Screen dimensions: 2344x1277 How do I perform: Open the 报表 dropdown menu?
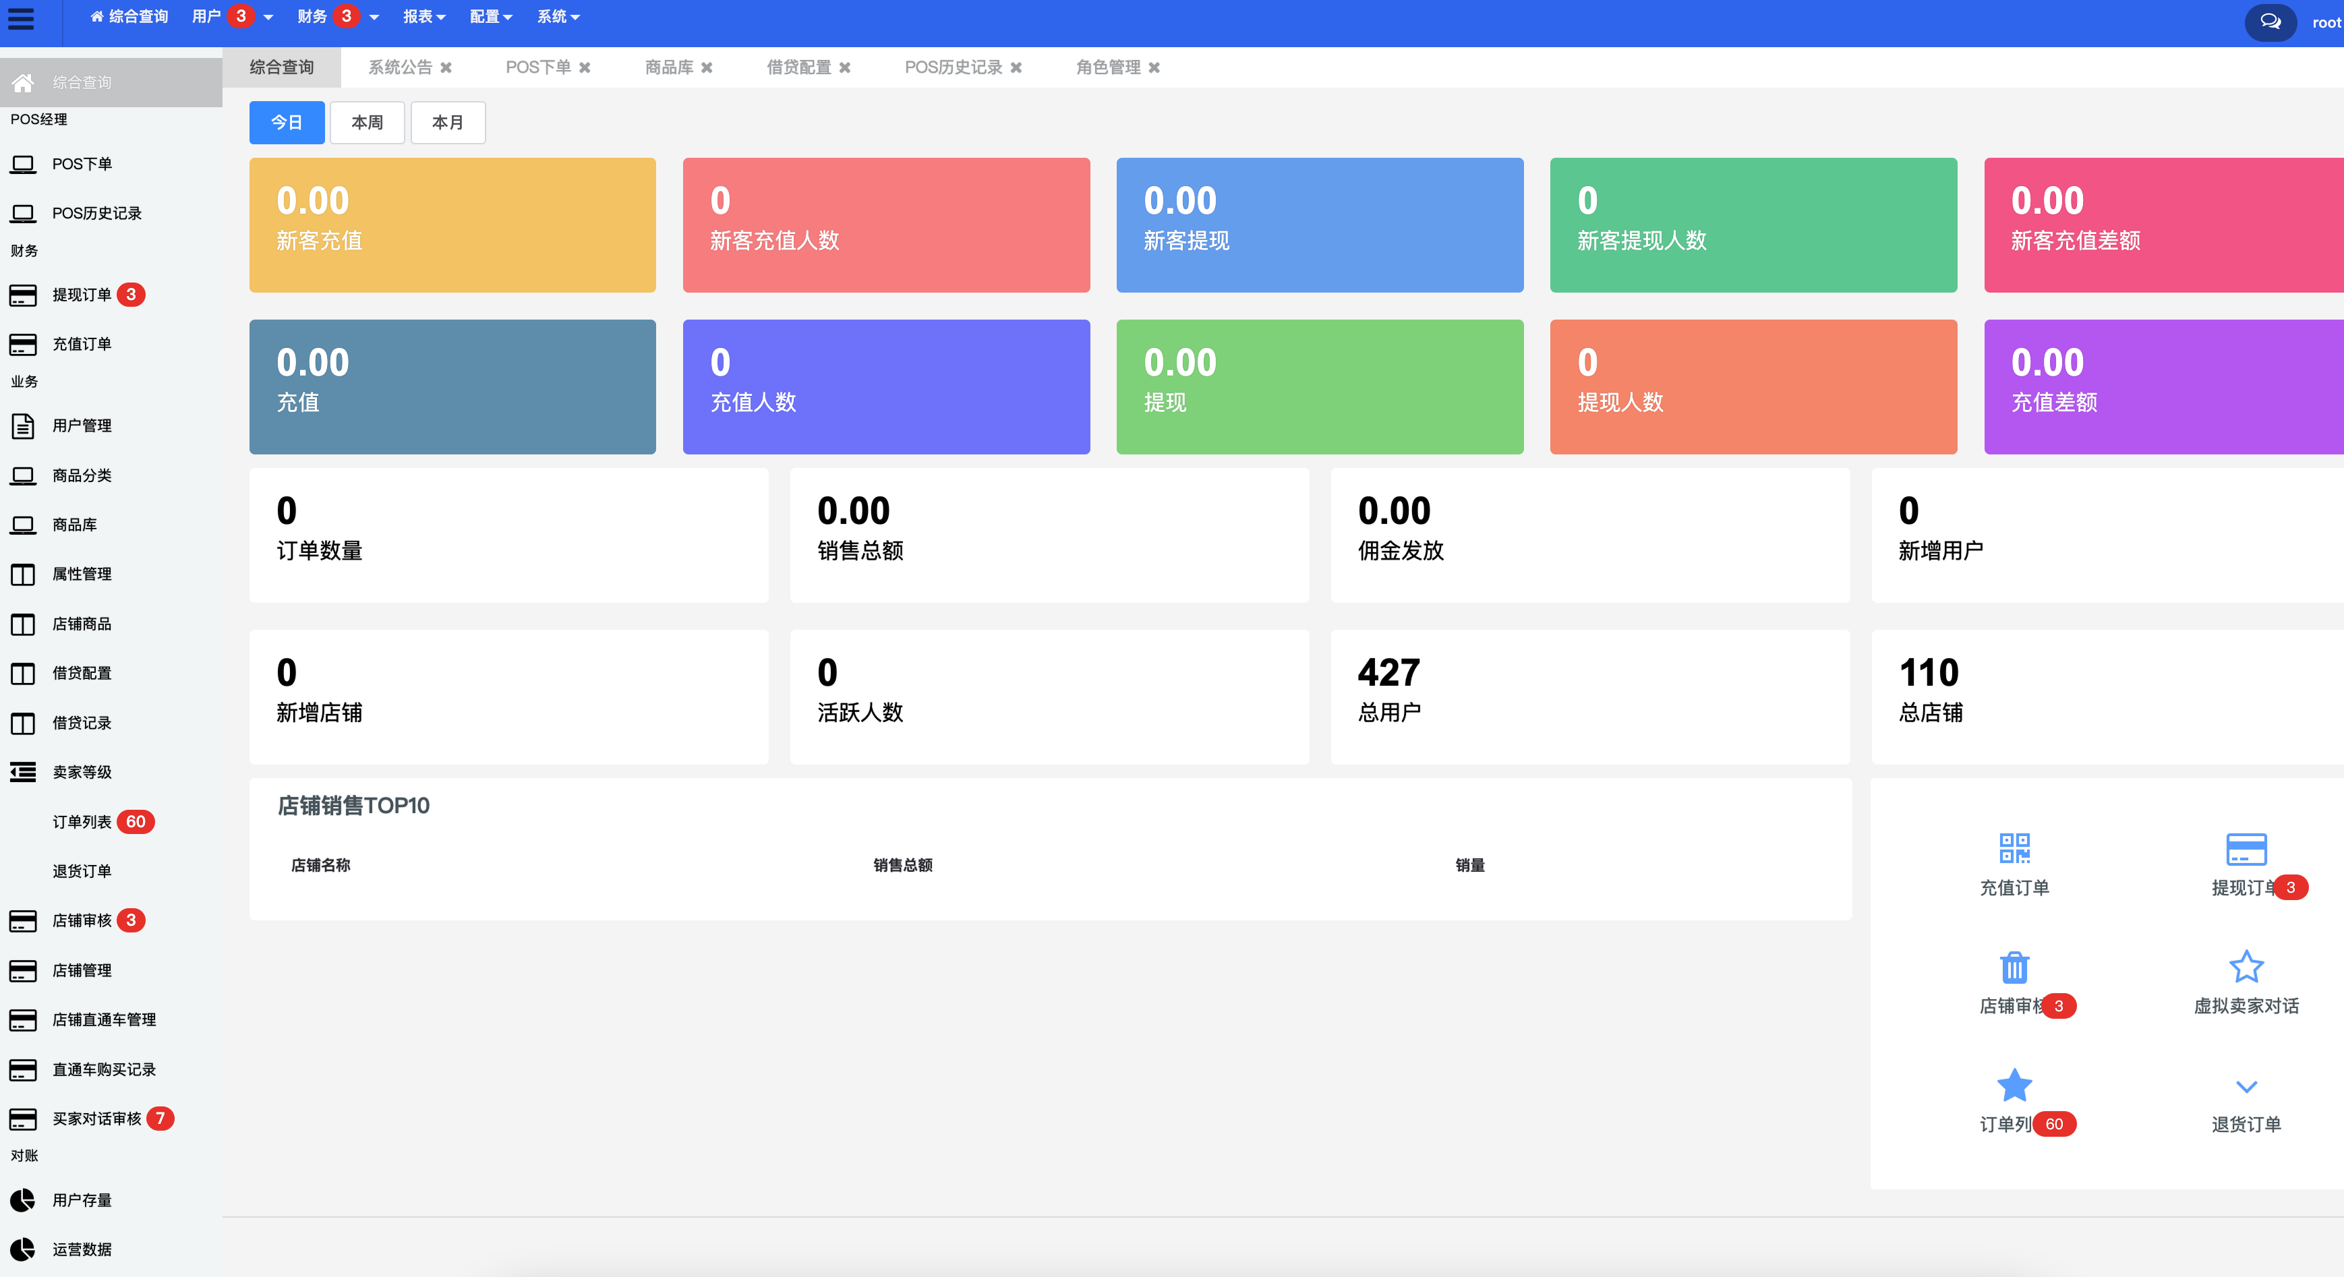424,16
